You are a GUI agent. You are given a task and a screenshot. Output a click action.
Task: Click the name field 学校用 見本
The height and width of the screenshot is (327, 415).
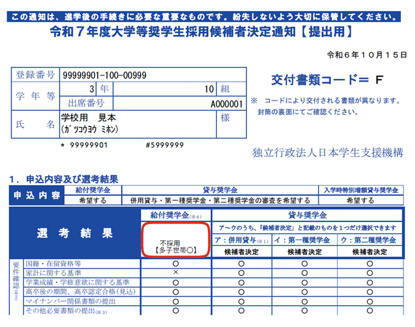click(89, 118)
